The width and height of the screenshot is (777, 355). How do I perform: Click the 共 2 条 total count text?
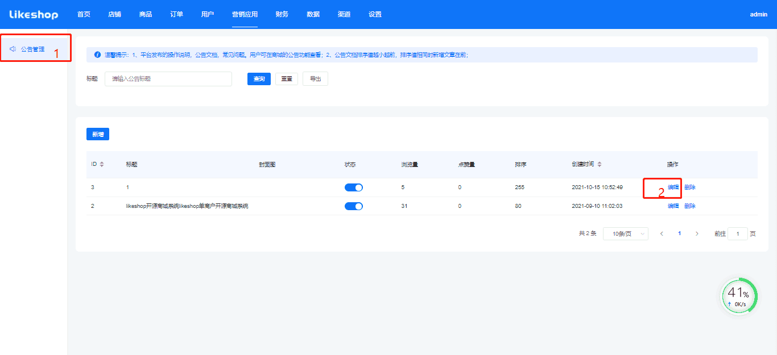click(588, 233)
